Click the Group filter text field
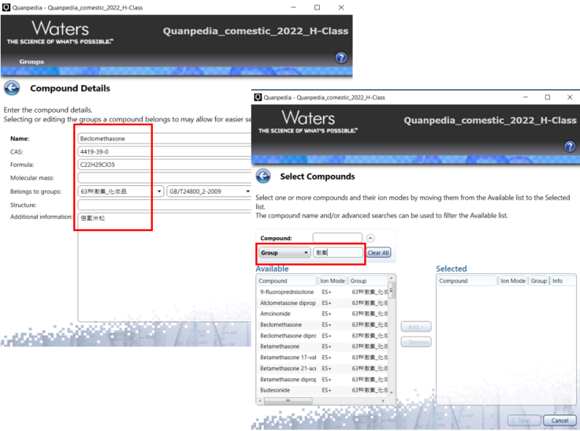This screenshot has width=580, height=431. [x=338, y=253]
